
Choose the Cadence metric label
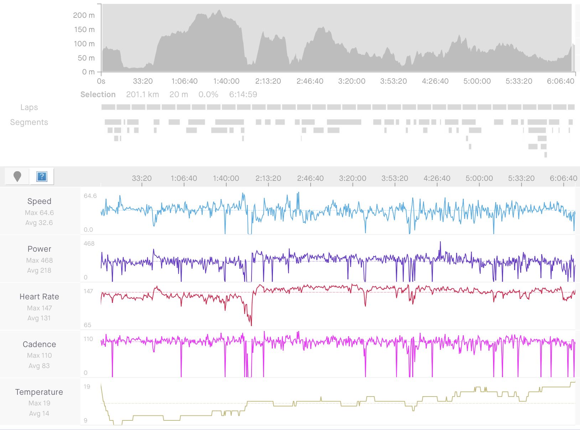[x=39, y=344]
